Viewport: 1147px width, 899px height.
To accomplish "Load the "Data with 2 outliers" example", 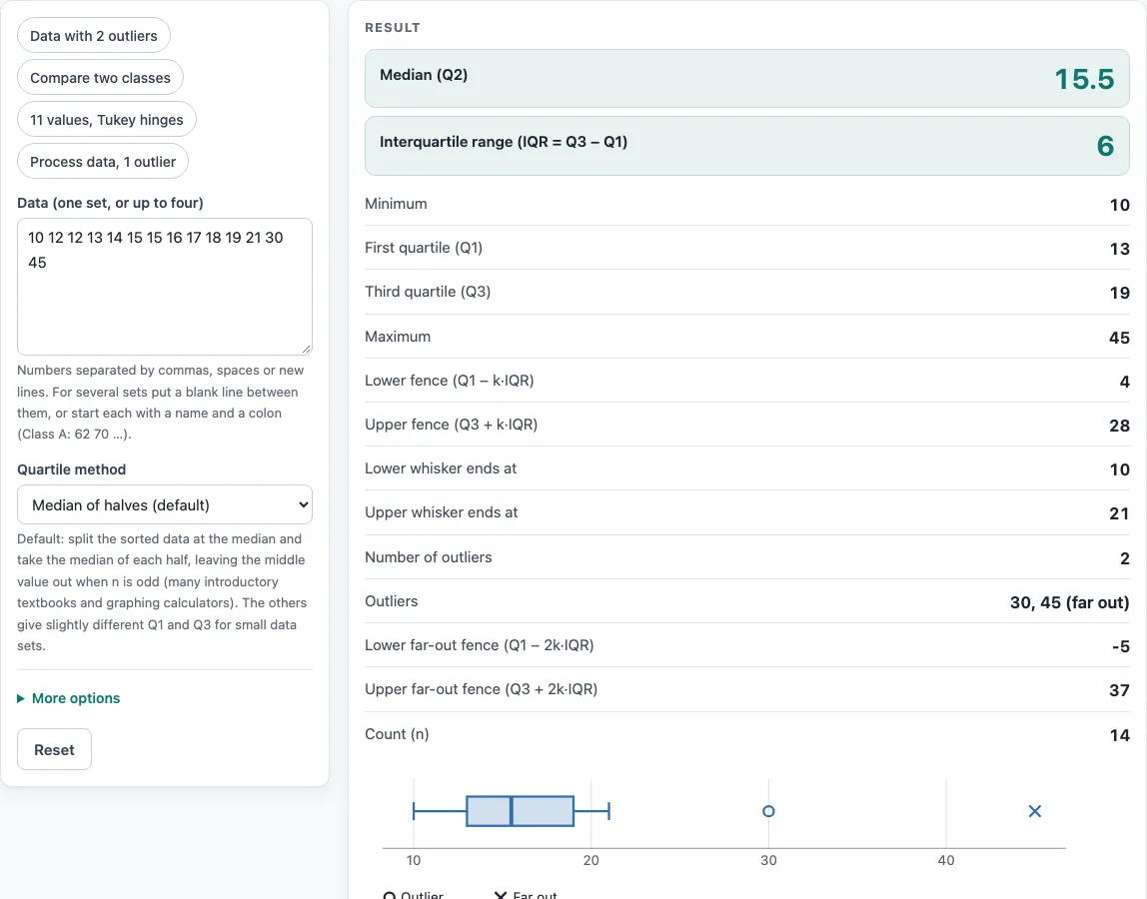I will [94, 35].
